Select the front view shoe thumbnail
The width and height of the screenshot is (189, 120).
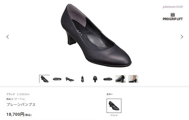pyautogui.click(x=82, y=79)
